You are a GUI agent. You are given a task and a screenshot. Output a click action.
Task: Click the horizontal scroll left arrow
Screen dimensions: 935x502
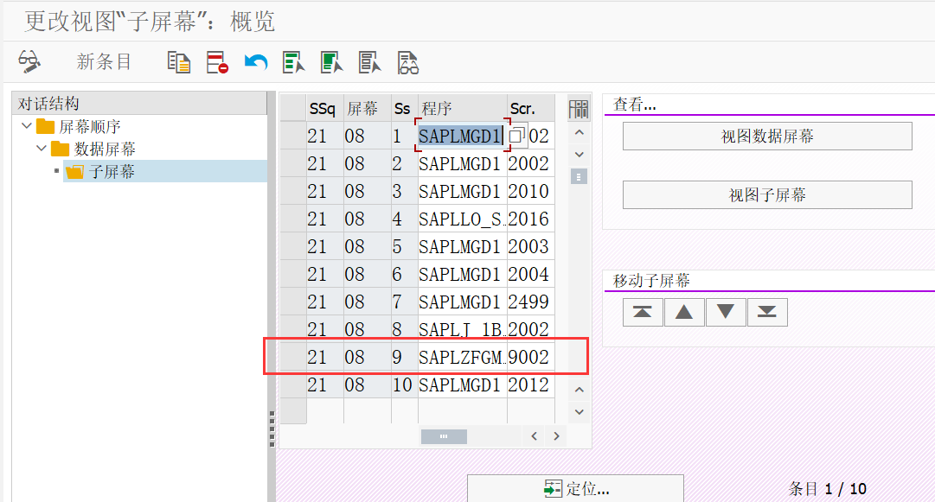[535, 436]
